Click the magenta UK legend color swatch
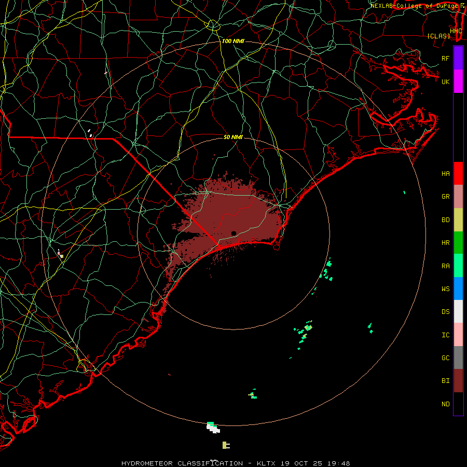Image resolution: width=467 pixels, height=467 pixels. pos(458,81)
